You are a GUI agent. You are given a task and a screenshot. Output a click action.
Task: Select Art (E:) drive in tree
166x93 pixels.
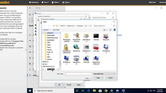click(x=45, y=64)
